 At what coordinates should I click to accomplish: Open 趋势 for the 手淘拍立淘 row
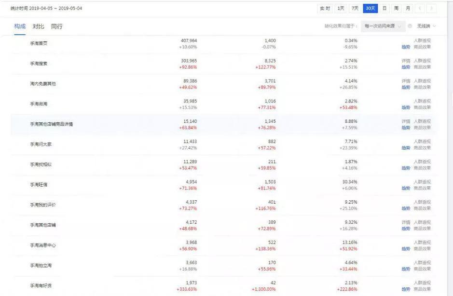point(406,269)
